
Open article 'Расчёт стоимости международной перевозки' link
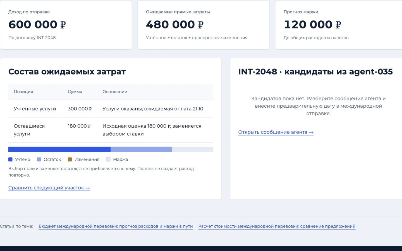pos(277,226)
